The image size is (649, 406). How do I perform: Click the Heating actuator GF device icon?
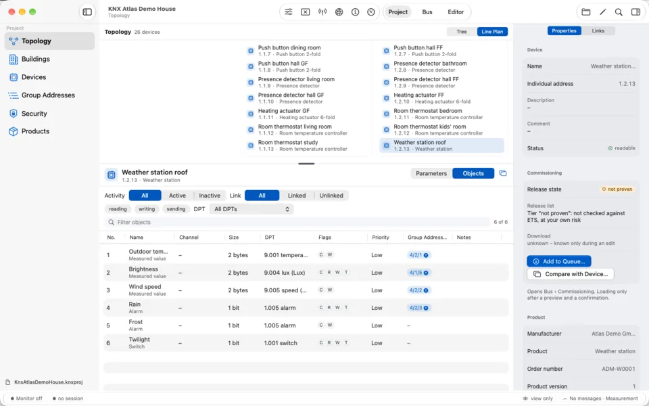tap(250, 114)
